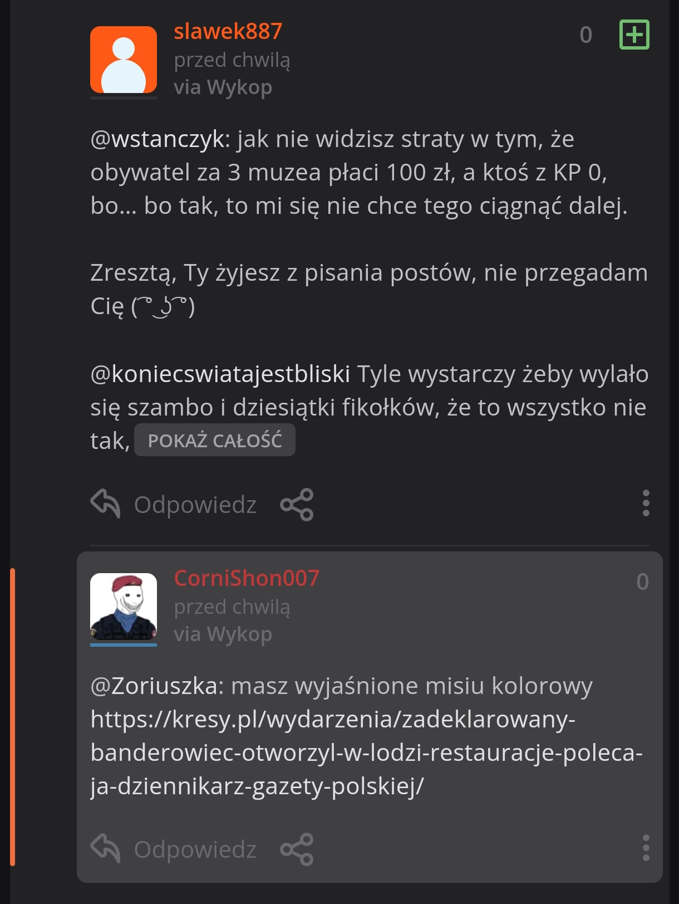Click the @Zoriuszka mention

156,686
